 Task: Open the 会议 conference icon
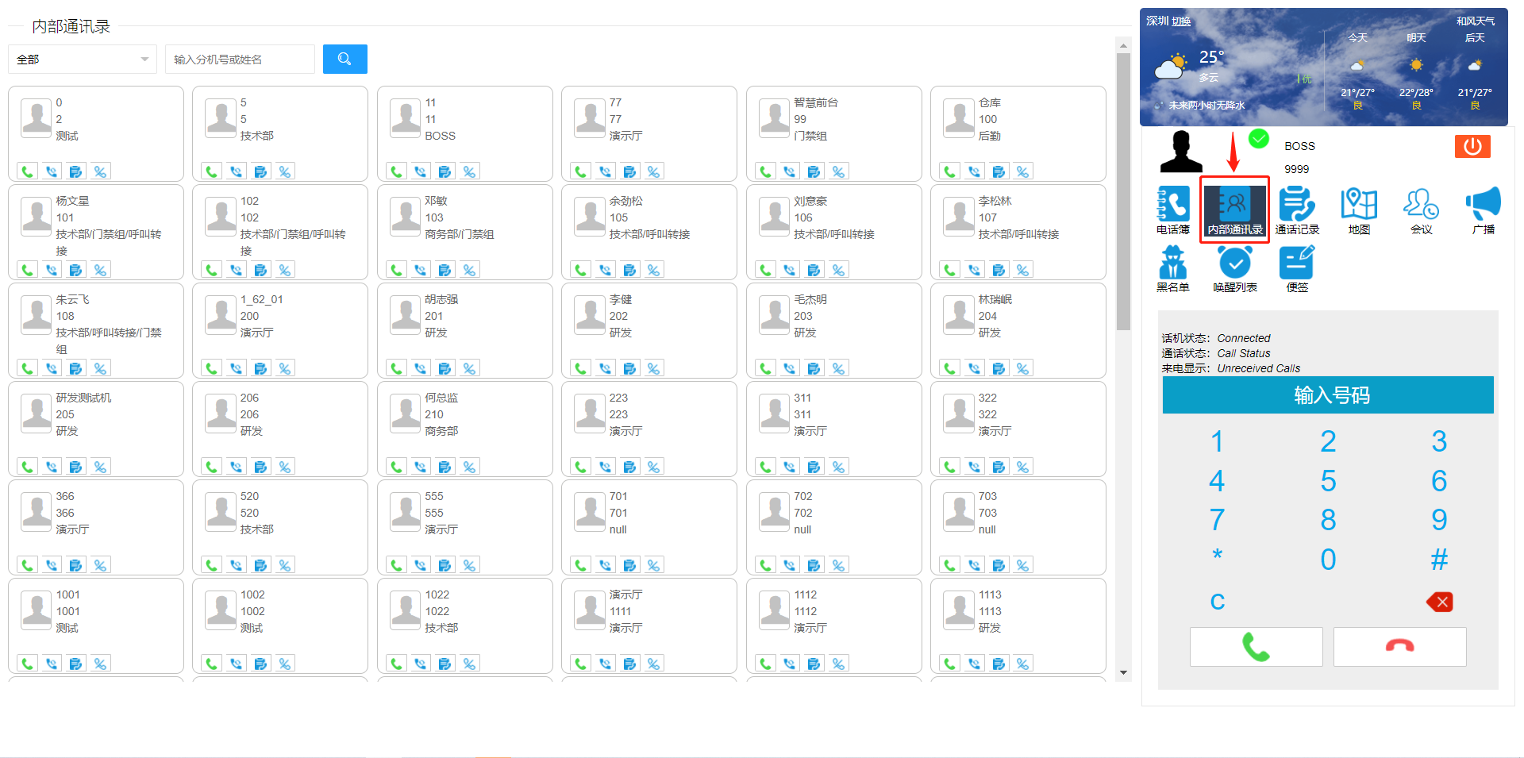tap(1421, 210)
